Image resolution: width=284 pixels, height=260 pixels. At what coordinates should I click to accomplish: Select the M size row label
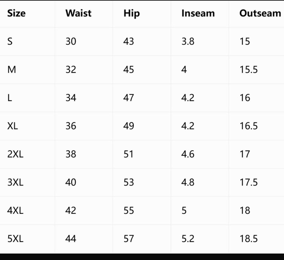[x=12, y=70]
